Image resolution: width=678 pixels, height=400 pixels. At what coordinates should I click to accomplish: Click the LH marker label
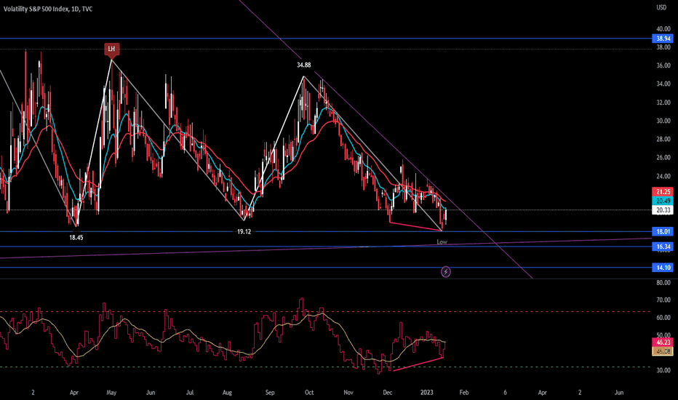coord(111,49)
